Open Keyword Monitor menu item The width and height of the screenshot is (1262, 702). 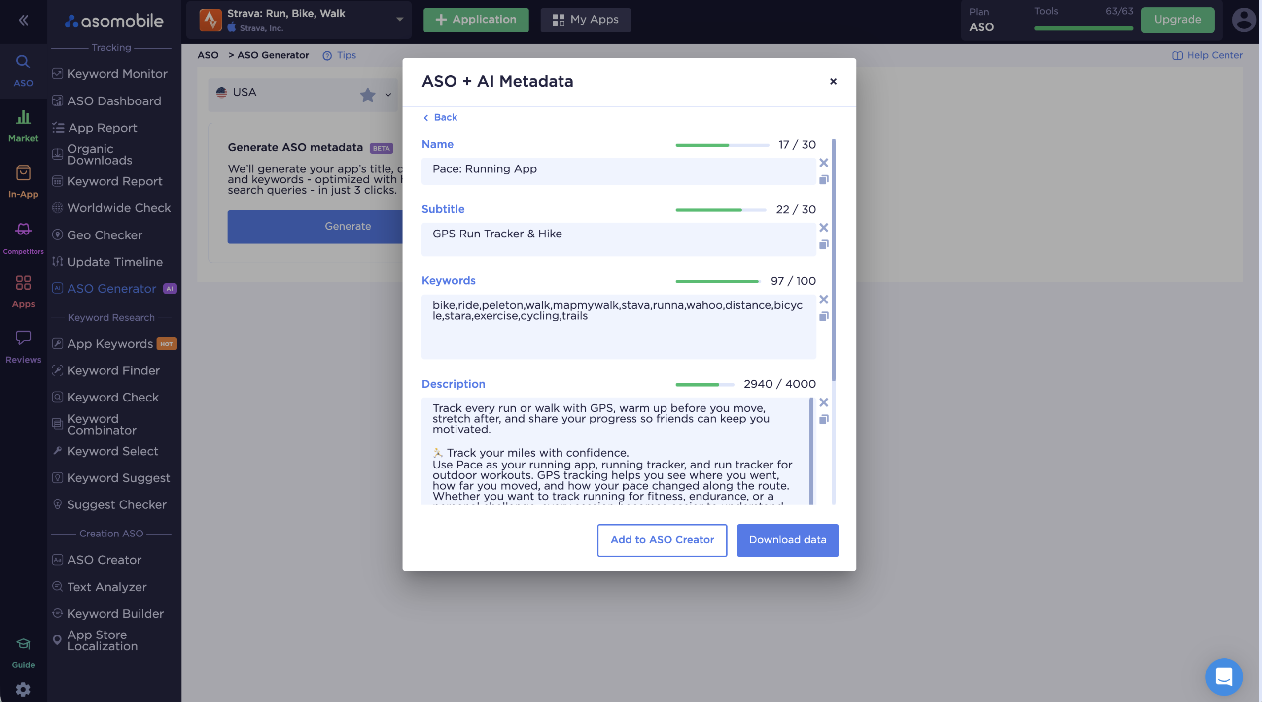tap(110, 74)
